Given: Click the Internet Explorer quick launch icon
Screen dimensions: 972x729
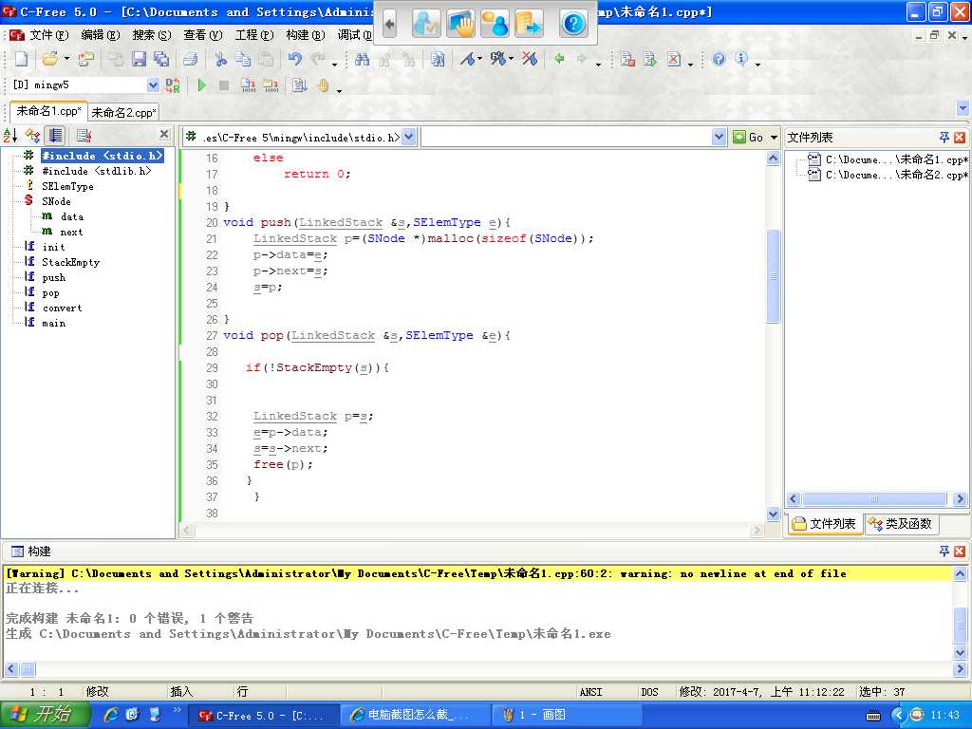Looking at the screenshot, I should pos(111,715).
